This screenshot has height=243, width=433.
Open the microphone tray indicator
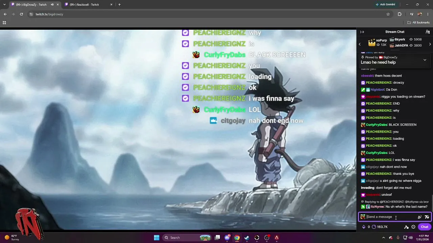(x=398, y=238)
